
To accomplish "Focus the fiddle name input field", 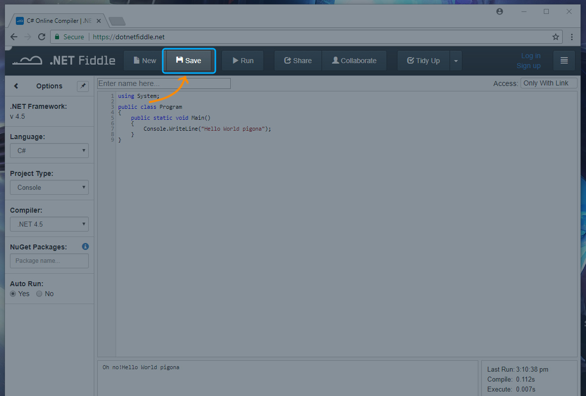I will (164, 83).
